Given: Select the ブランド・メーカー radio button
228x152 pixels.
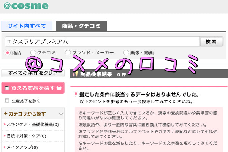Looking at the screenshot, I should tap(68, 52).
